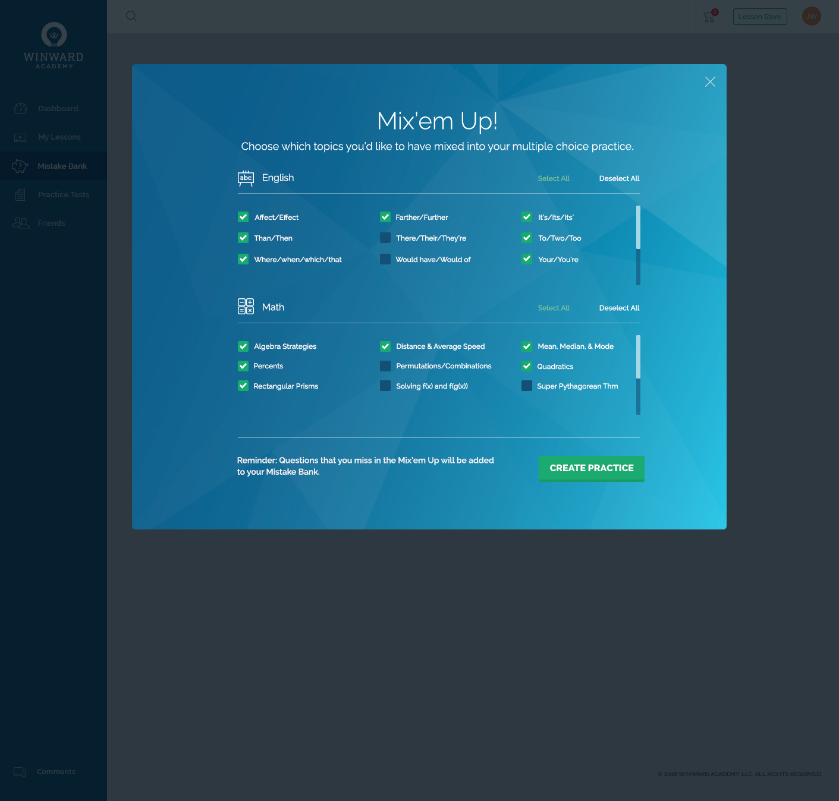Select Mistake Bank in the sidebar

pos(54,166)
